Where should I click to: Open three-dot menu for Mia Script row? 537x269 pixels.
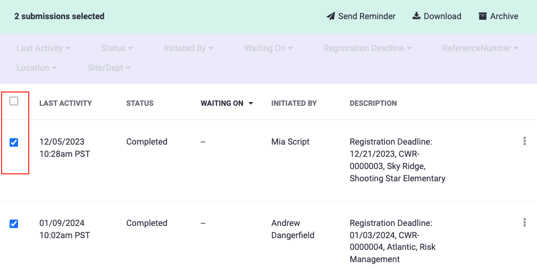point(524,141)
